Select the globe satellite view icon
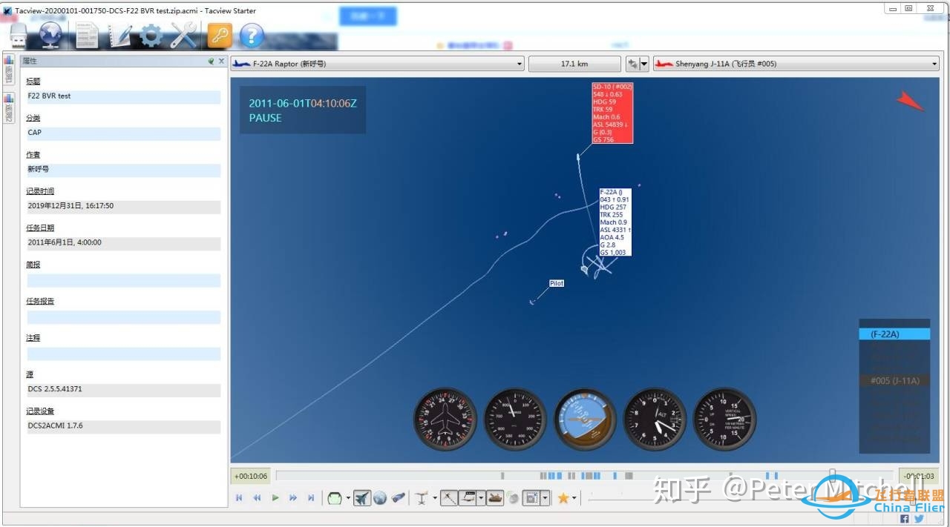Image resolution: width=950 pixels, height=527 pixels. point(380,498)
